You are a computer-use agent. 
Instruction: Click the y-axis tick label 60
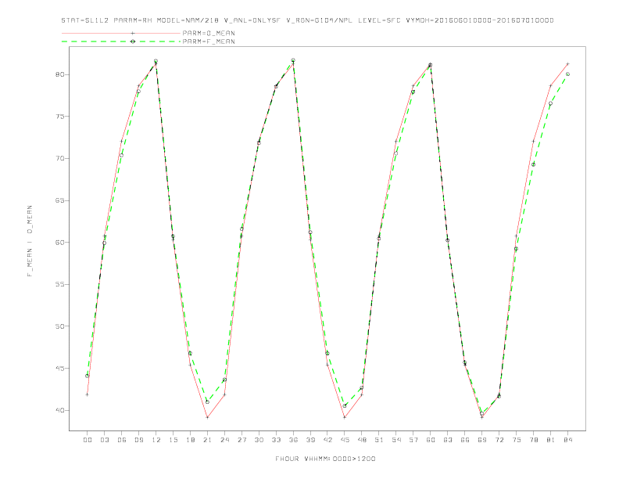tap(60, 243)
